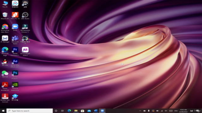This screenshot has height=113, width=202.
Task: Select the Microsoft Teams desktop icon
Action: pos(15,40)
